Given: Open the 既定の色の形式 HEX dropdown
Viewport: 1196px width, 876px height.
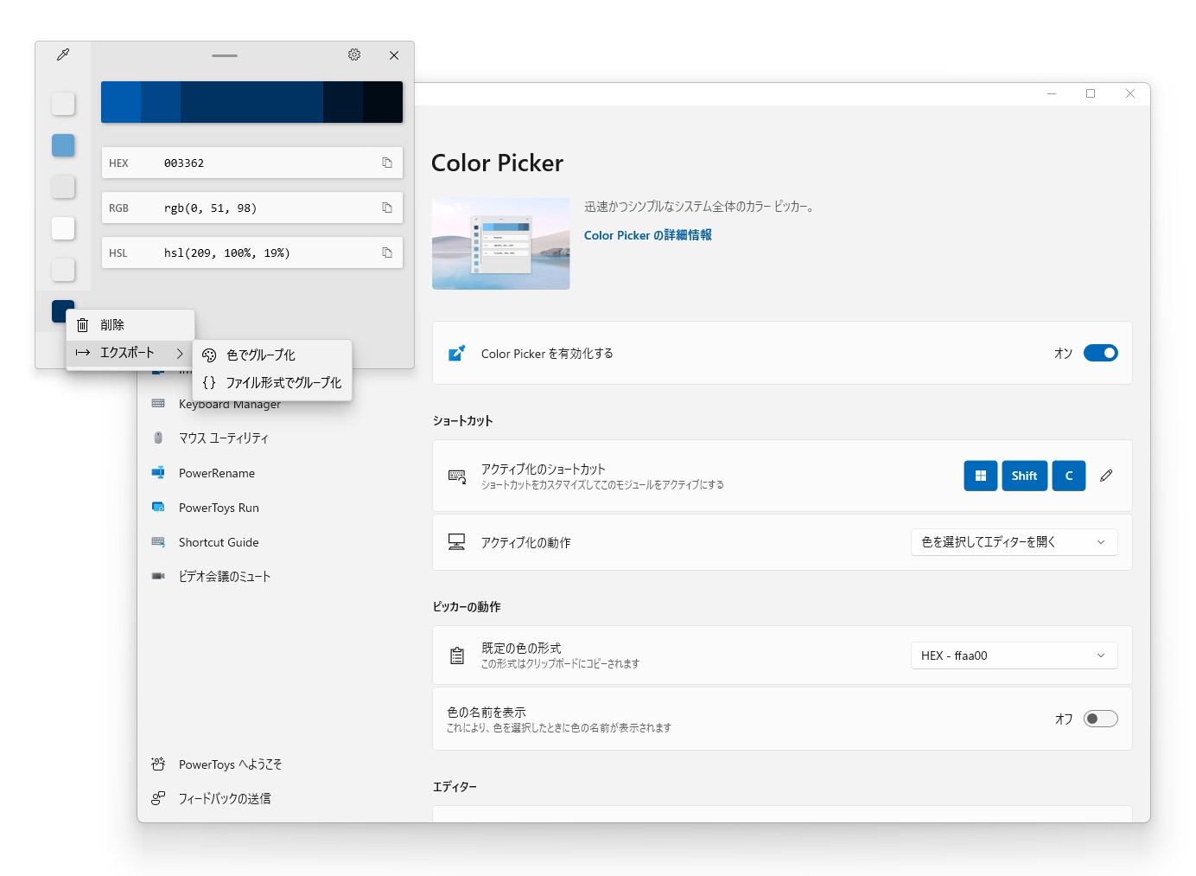Looking at the screenshot, I should pyautogui.click(x=1014, y=655).
